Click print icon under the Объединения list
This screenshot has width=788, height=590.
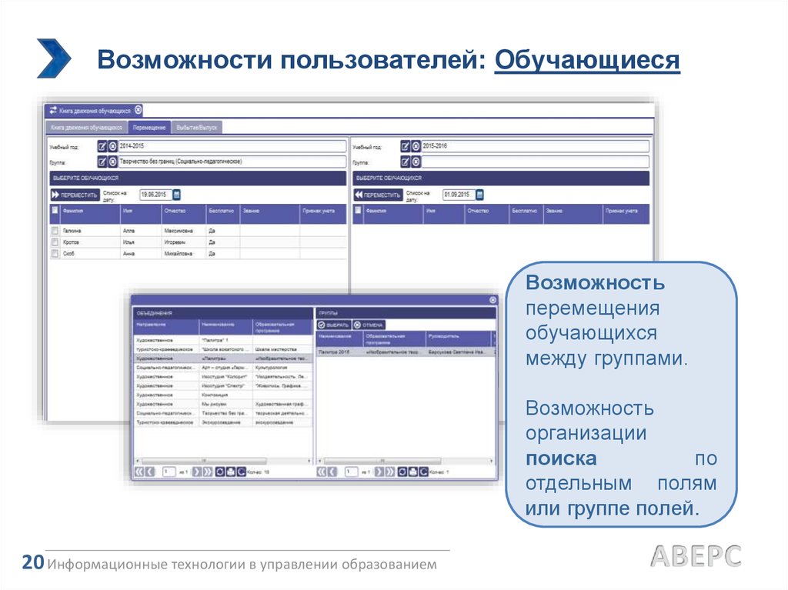coord(230,472)
